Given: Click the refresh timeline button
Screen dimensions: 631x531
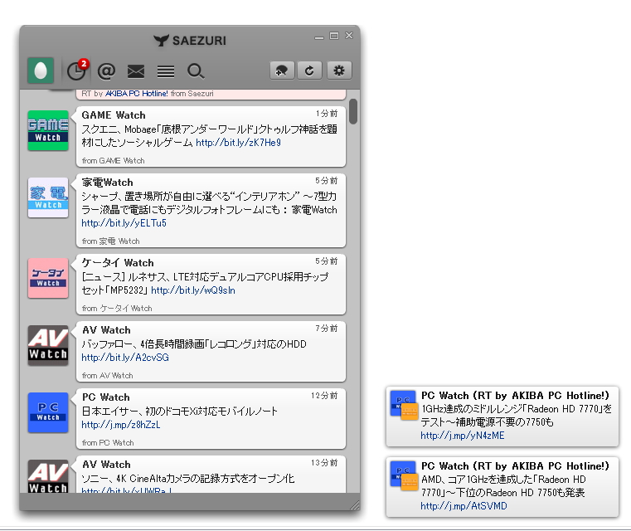Looking at the screenshot, I should pyautogui.click(x=309, y=71).
